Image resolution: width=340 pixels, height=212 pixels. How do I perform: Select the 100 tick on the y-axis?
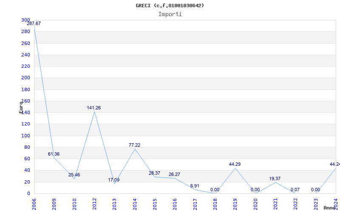click(25, 136)
